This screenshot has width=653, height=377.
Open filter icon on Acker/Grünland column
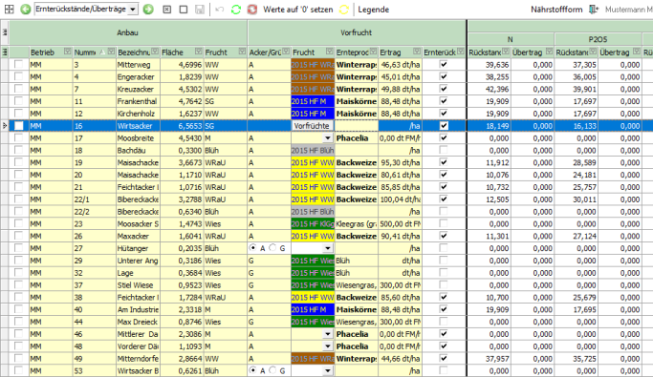(286, 52)
